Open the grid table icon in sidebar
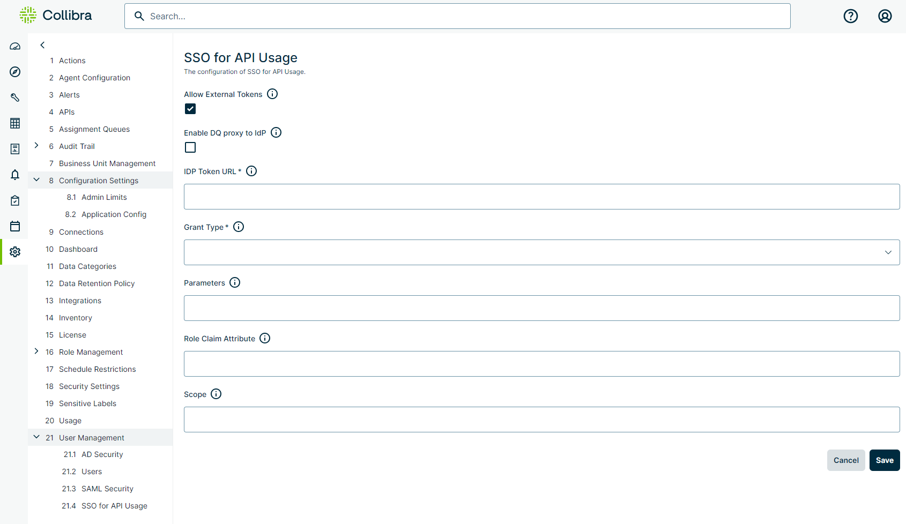Screen dimensions: 906x524 click(15, 123)
